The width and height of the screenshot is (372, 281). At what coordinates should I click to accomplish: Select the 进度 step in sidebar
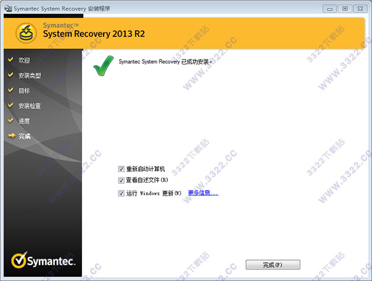[x=24, y=121]
